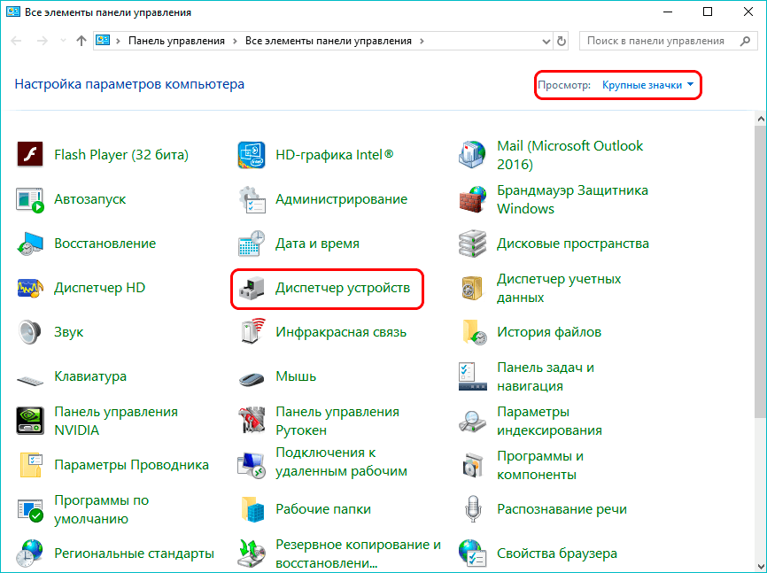
Task: Expand the Крупные значки view dropdown
Action: (647, 85)
